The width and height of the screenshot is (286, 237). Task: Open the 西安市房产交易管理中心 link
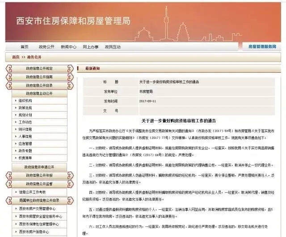pos(38,209)
